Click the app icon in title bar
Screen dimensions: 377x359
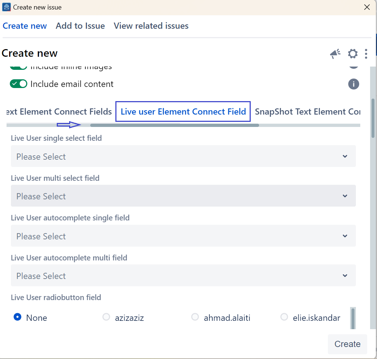6,7
